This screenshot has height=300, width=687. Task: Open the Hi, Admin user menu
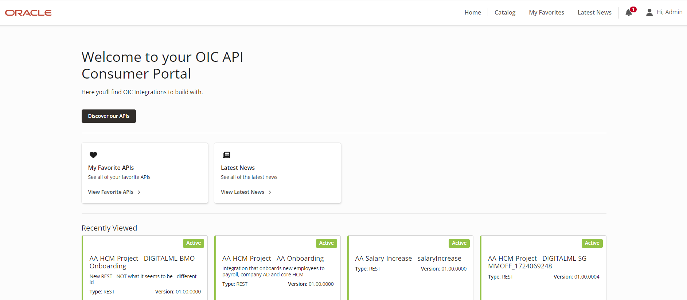click(664, 12)
